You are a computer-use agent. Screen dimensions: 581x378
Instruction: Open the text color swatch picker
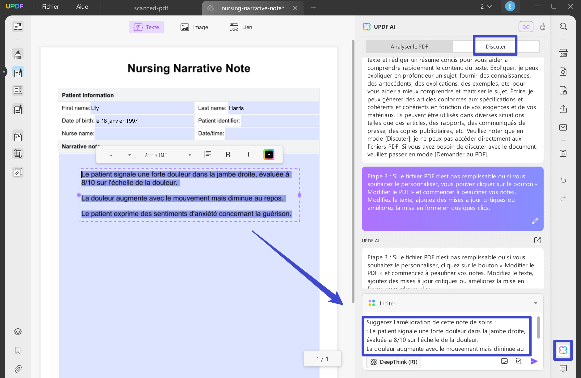(x=269, y=155)
